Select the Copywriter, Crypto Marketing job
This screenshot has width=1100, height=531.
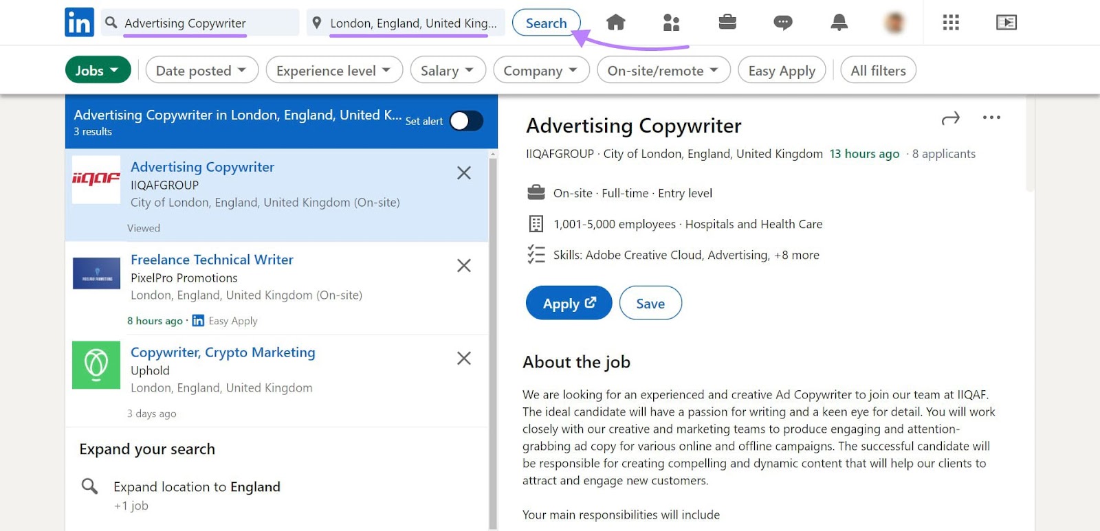223,352
